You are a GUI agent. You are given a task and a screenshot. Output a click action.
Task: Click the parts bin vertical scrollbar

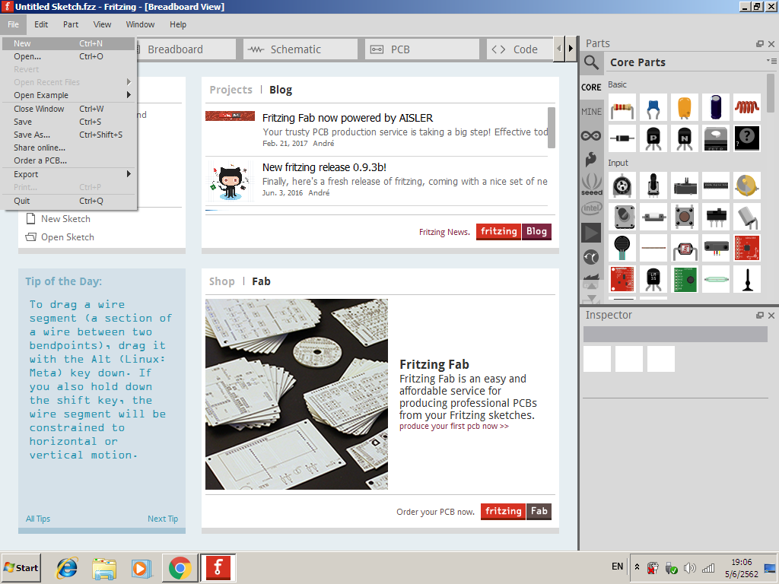coord(771,94)
